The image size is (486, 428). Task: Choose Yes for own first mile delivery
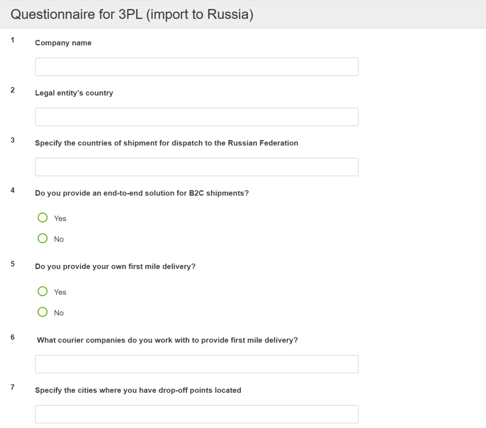point(43,291)
